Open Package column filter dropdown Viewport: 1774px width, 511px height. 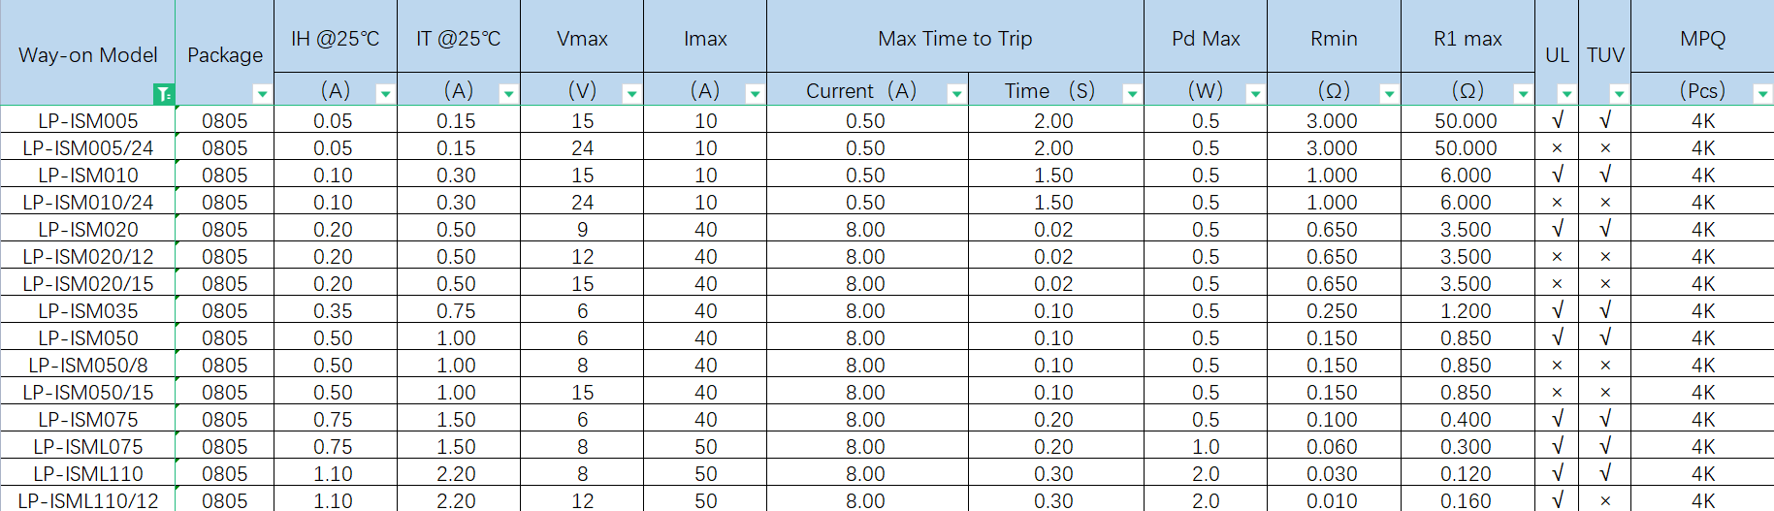262,94
